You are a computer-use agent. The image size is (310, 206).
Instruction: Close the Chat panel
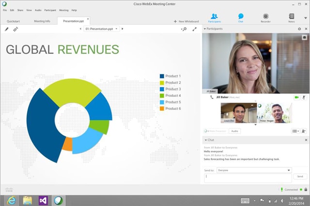pos(306,140)
